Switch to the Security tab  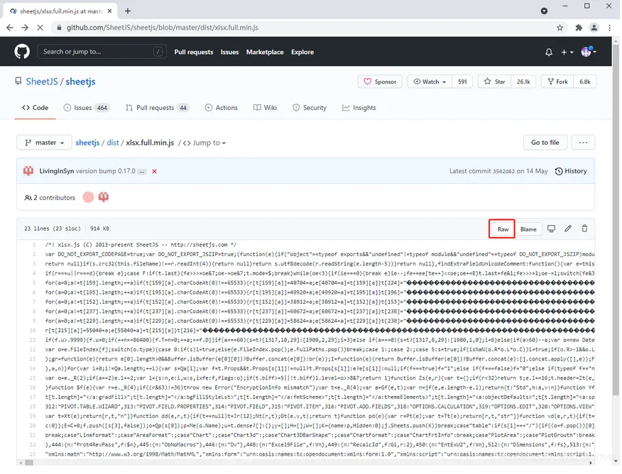click(310, 108)
